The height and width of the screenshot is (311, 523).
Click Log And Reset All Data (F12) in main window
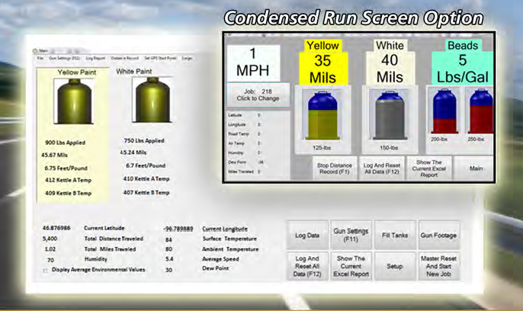307,266
